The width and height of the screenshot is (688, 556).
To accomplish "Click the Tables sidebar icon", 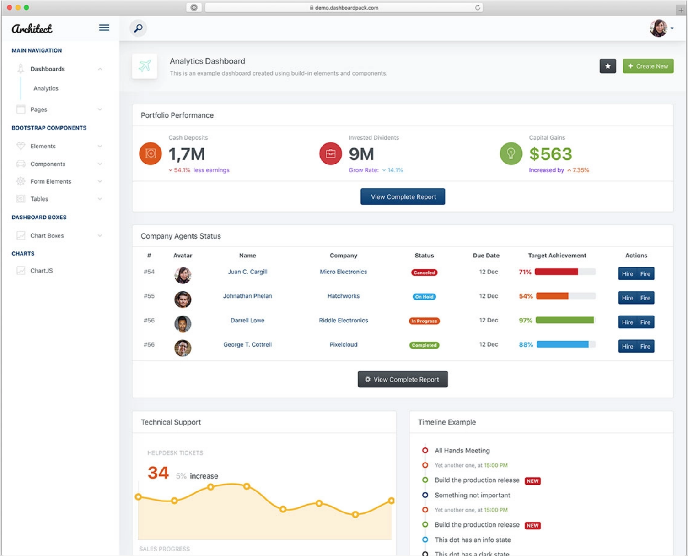I will tap(21, 199).
